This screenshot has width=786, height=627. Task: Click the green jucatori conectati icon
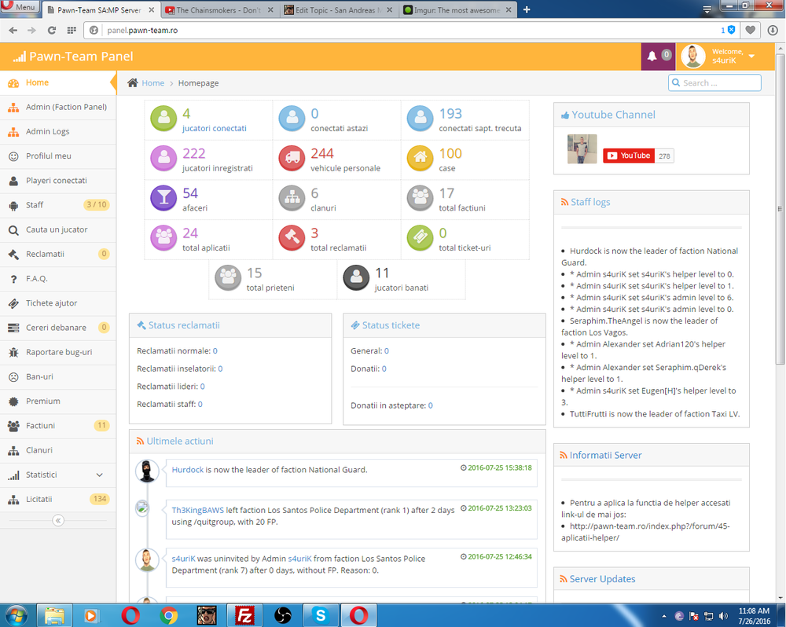(x=164, y=119)
